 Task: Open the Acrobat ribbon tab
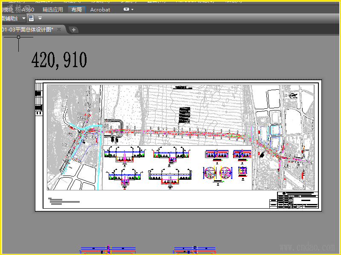[x=100, y=10]
